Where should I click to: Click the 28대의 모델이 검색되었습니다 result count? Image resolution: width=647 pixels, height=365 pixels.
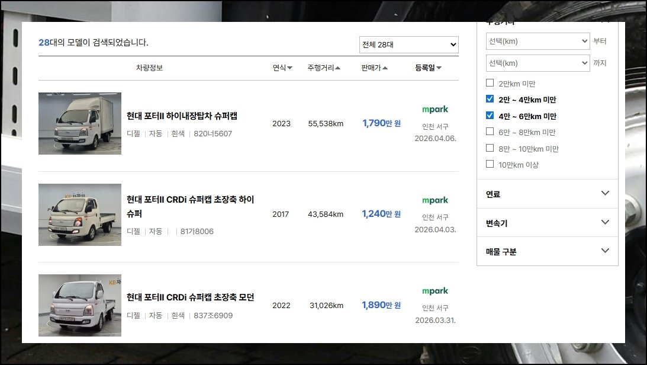coord(94,43)
